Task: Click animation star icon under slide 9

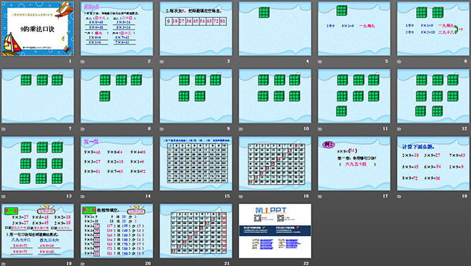Action: 161,129
